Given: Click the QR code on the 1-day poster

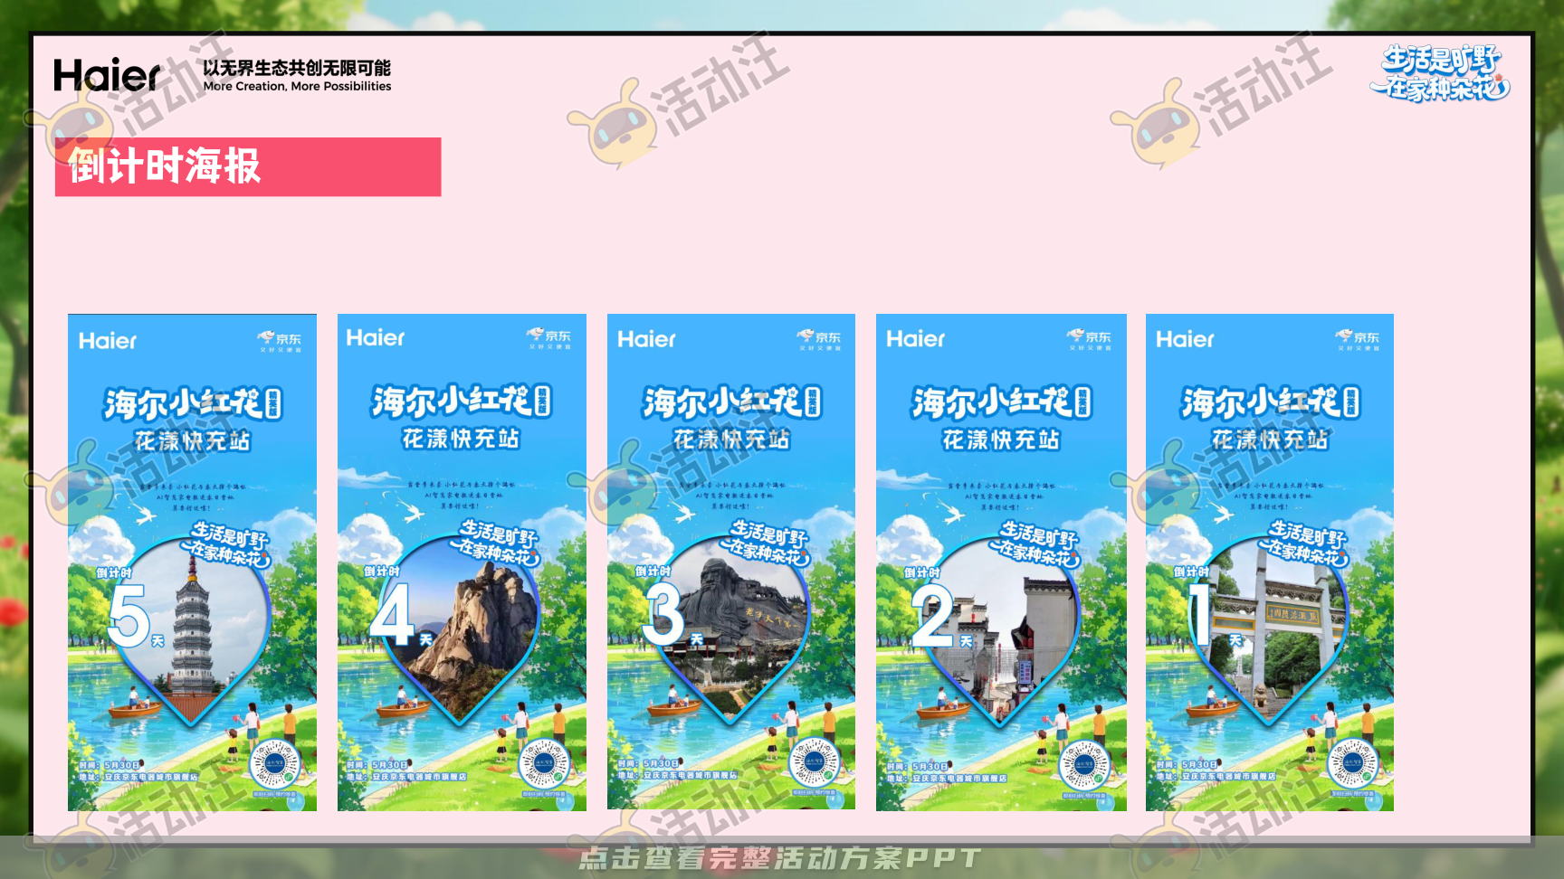Looking at the screenshot, I should click(x=1352, y=763).
